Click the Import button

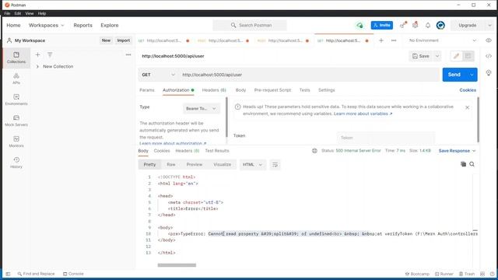point(124,40)
